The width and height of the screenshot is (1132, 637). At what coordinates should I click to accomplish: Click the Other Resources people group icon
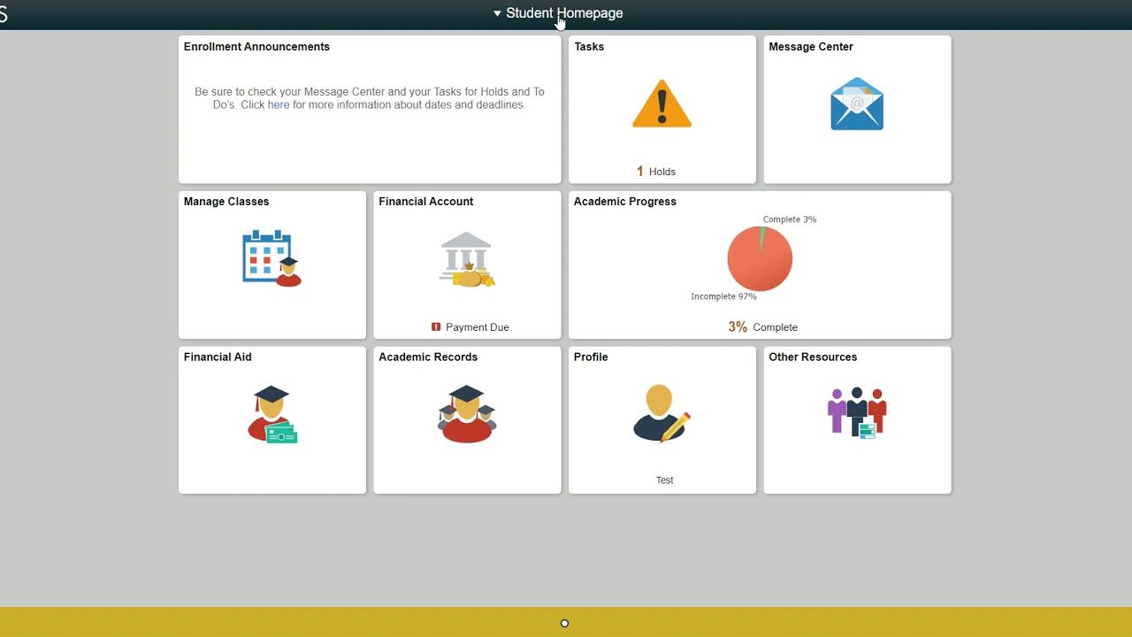[x=856, y=412]
